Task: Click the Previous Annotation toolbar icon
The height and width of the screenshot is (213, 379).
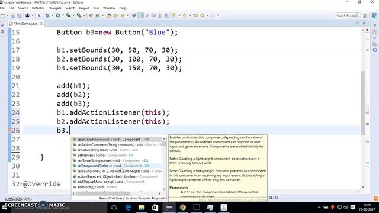Action: click(184, 15)
